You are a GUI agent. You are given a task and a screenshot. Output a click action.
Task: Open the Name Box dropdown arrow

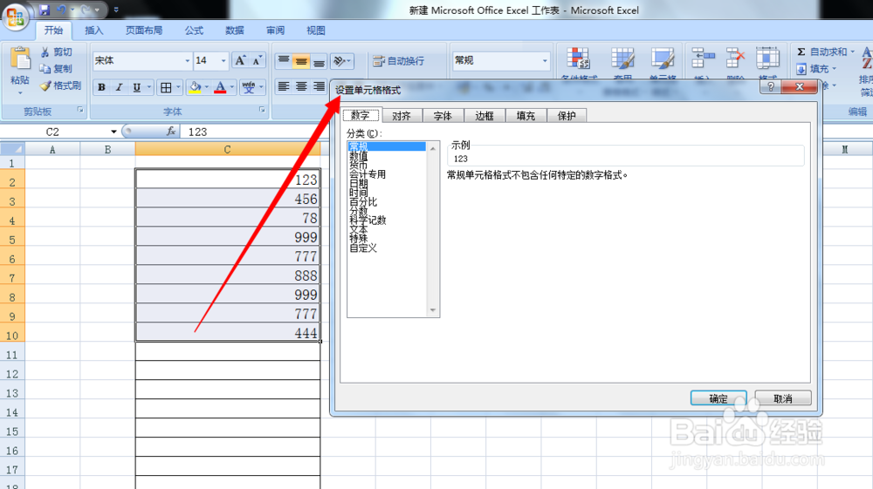pos(113,132)
